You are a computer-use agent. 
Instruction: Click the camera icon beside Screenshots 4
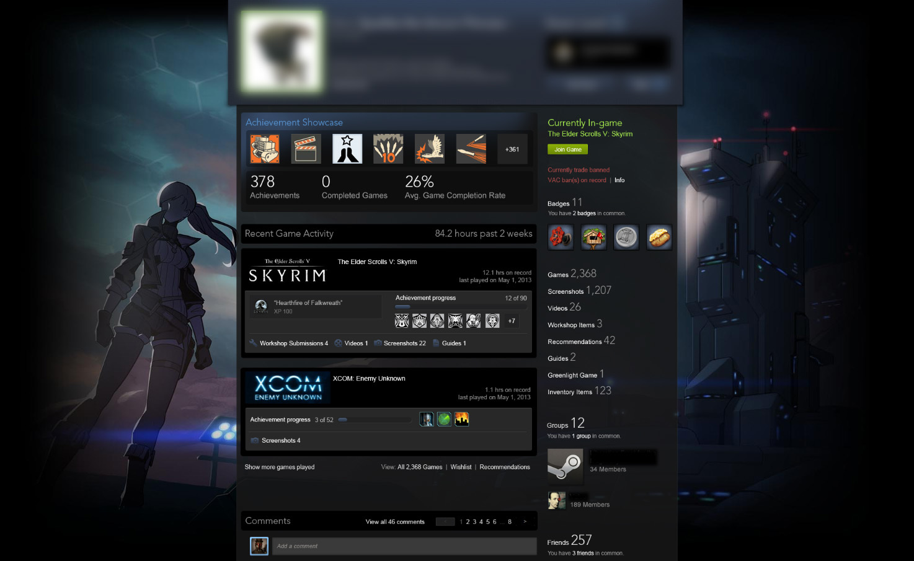pos(254,440)
